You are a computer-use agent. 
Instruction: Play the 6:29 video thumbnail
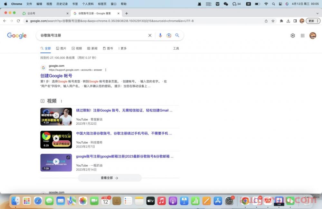pyautogui.click(x=56, y=140)
